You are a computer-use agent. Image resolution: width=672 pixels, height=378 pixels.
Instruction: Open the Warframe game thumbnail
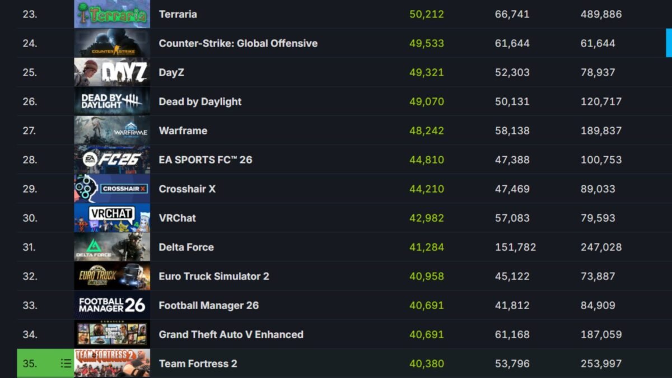click(x=112, y=130)
